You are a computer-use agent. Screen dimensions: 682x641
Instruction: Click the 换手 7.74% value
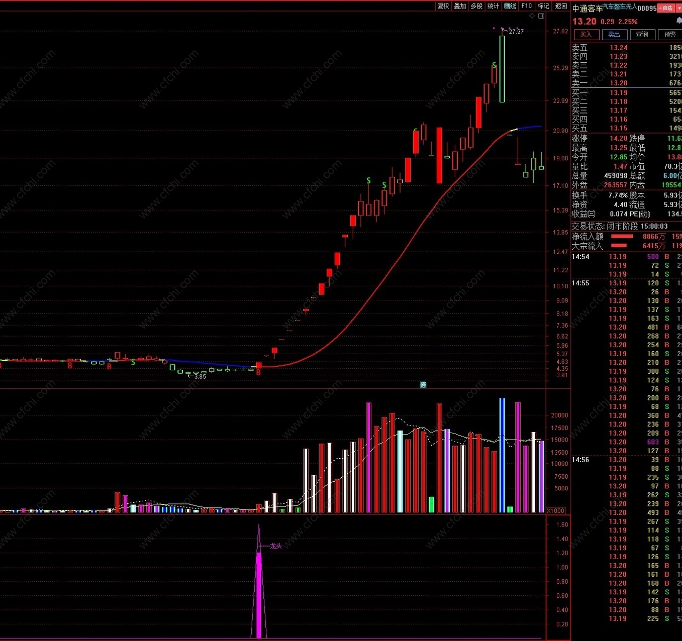(618, 195)
